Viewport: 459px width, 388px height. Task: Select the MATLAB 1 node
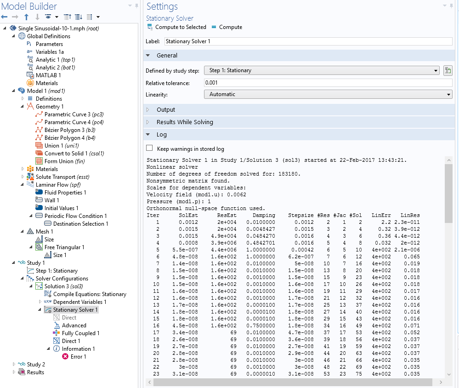48,75
